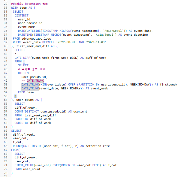Click the WITH keyword on line 30
Viewport: 187px width, 177px height.
[15, 8]
